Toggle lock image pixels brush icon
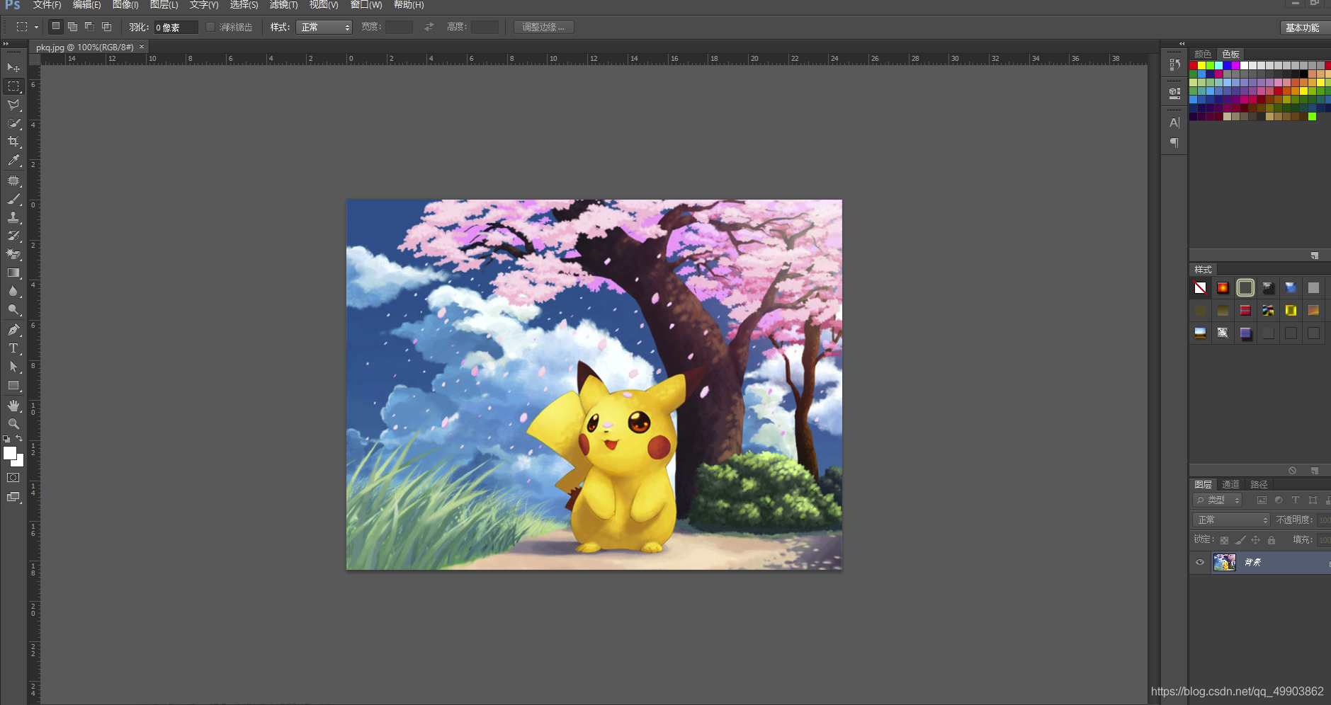This screenshot has height=705, width=1331. click(1240, 540)
